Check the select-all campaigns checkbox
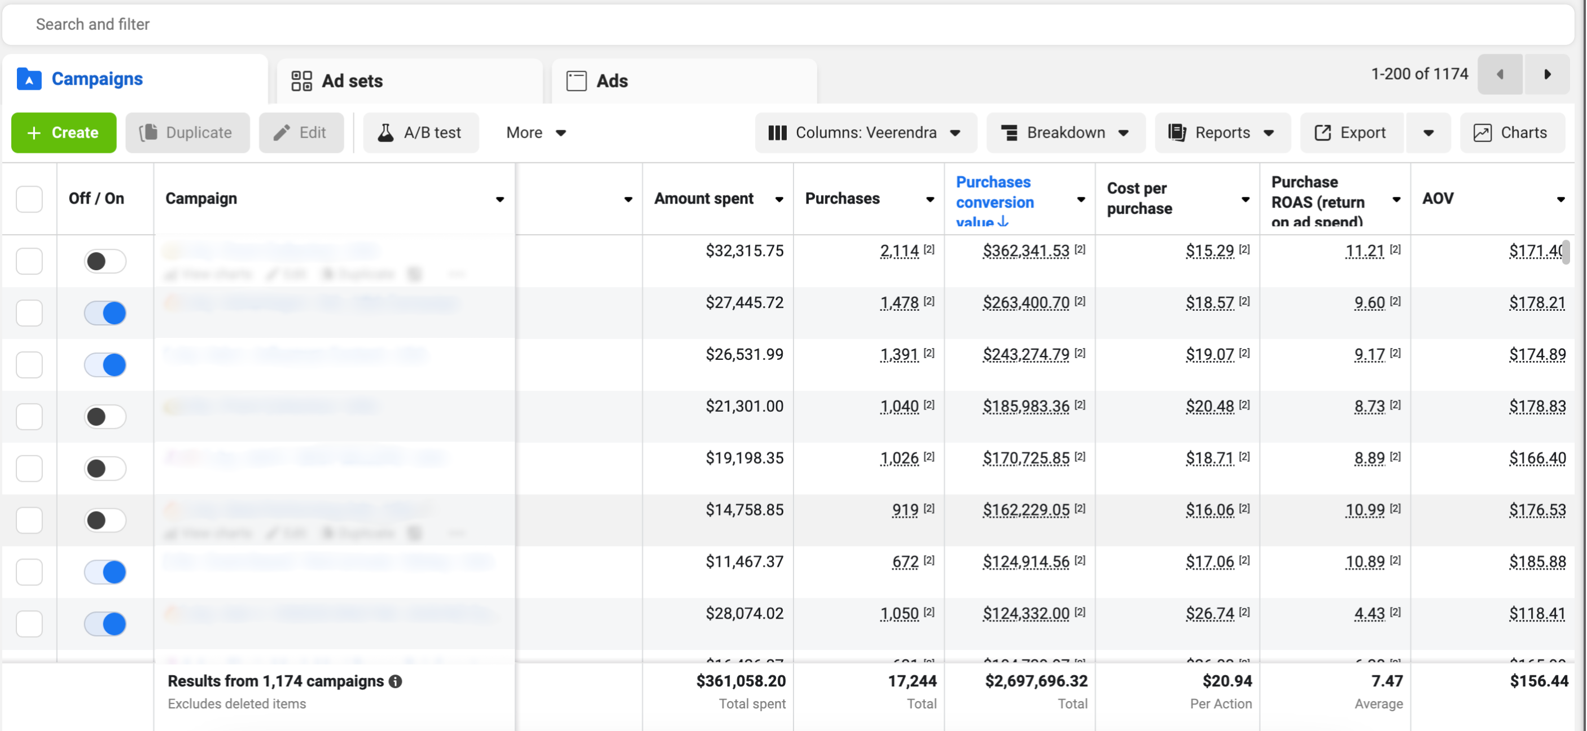The image size is (1587, 731). point(29,199)
